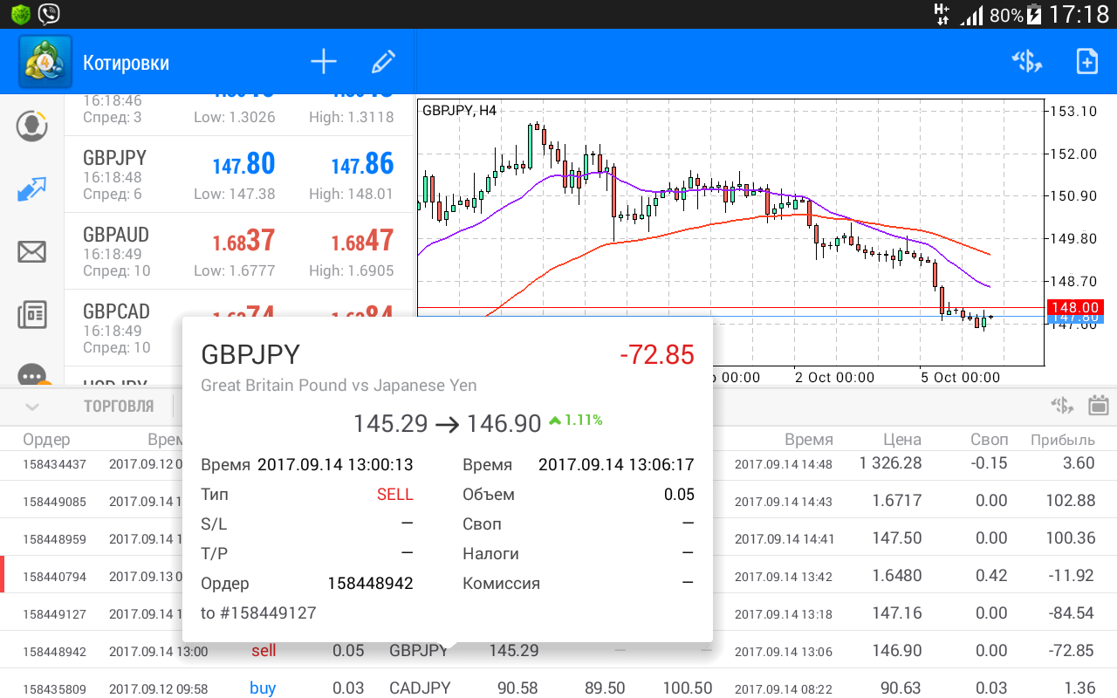Tap the -72.85 profit in popup

657,355
